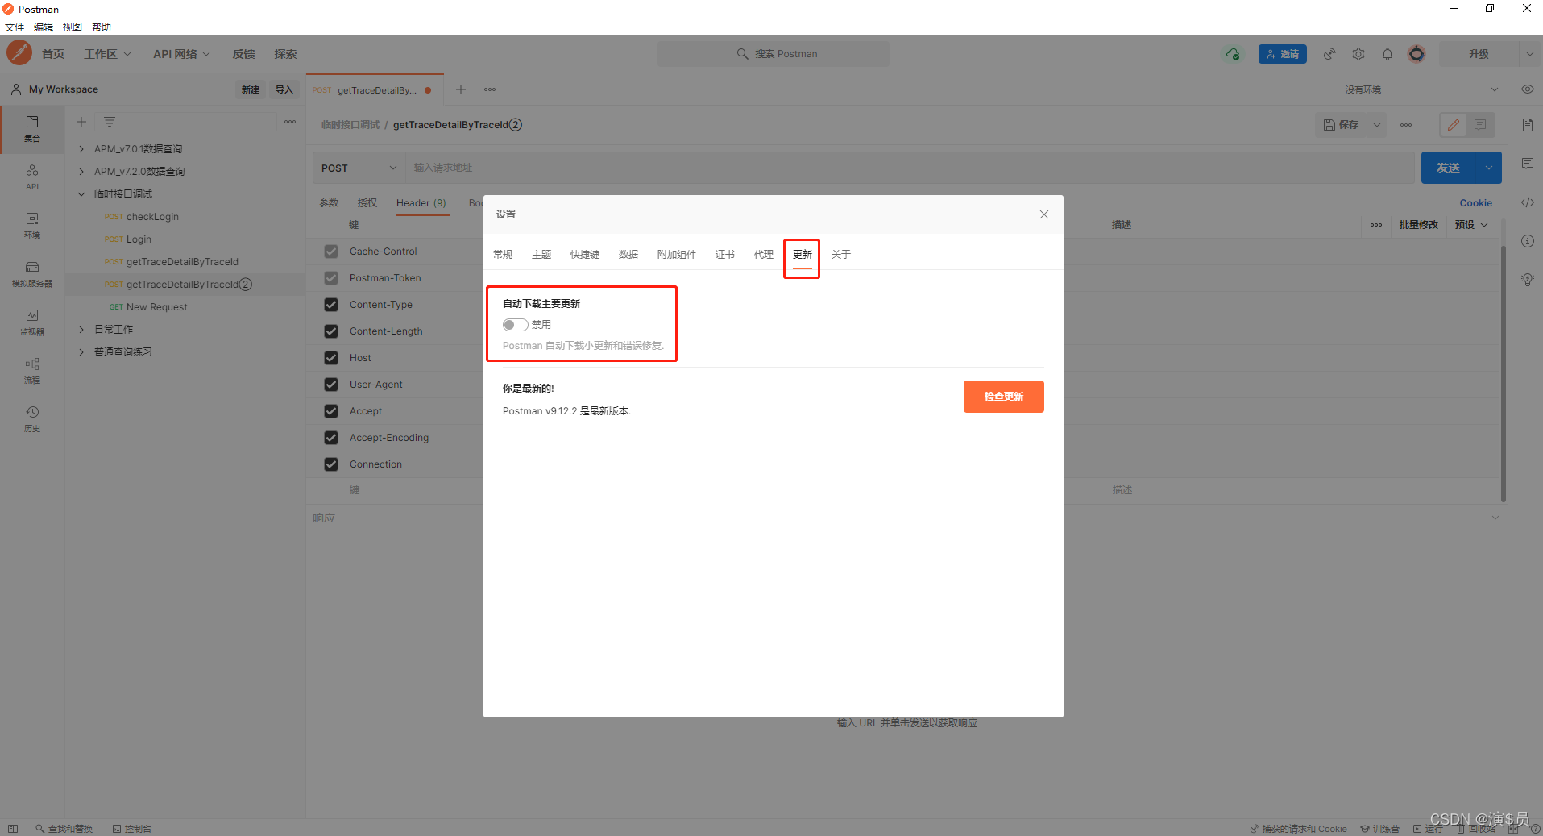Open the POST method dropdown
The width and height of the screenshot is (1543, 836).
coord(359,168)
